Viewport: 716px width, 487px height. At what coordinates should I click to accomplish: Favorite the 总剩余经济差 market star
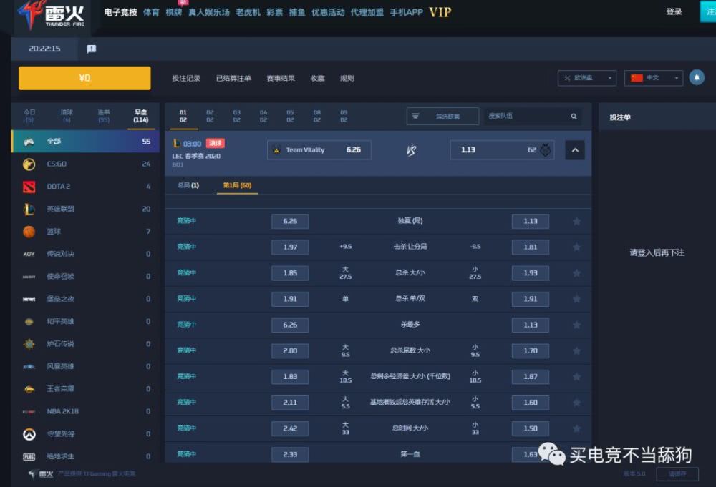(576, 377)
